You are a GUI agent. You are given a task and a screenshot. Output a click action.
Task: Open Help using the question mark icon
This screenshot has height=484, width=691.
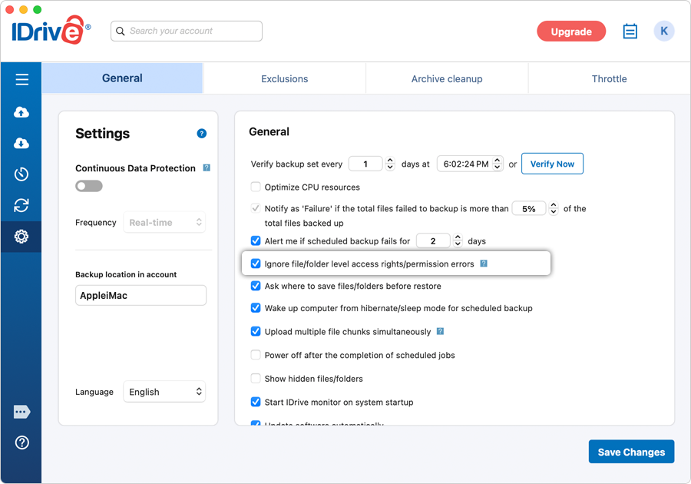(21, 443)
